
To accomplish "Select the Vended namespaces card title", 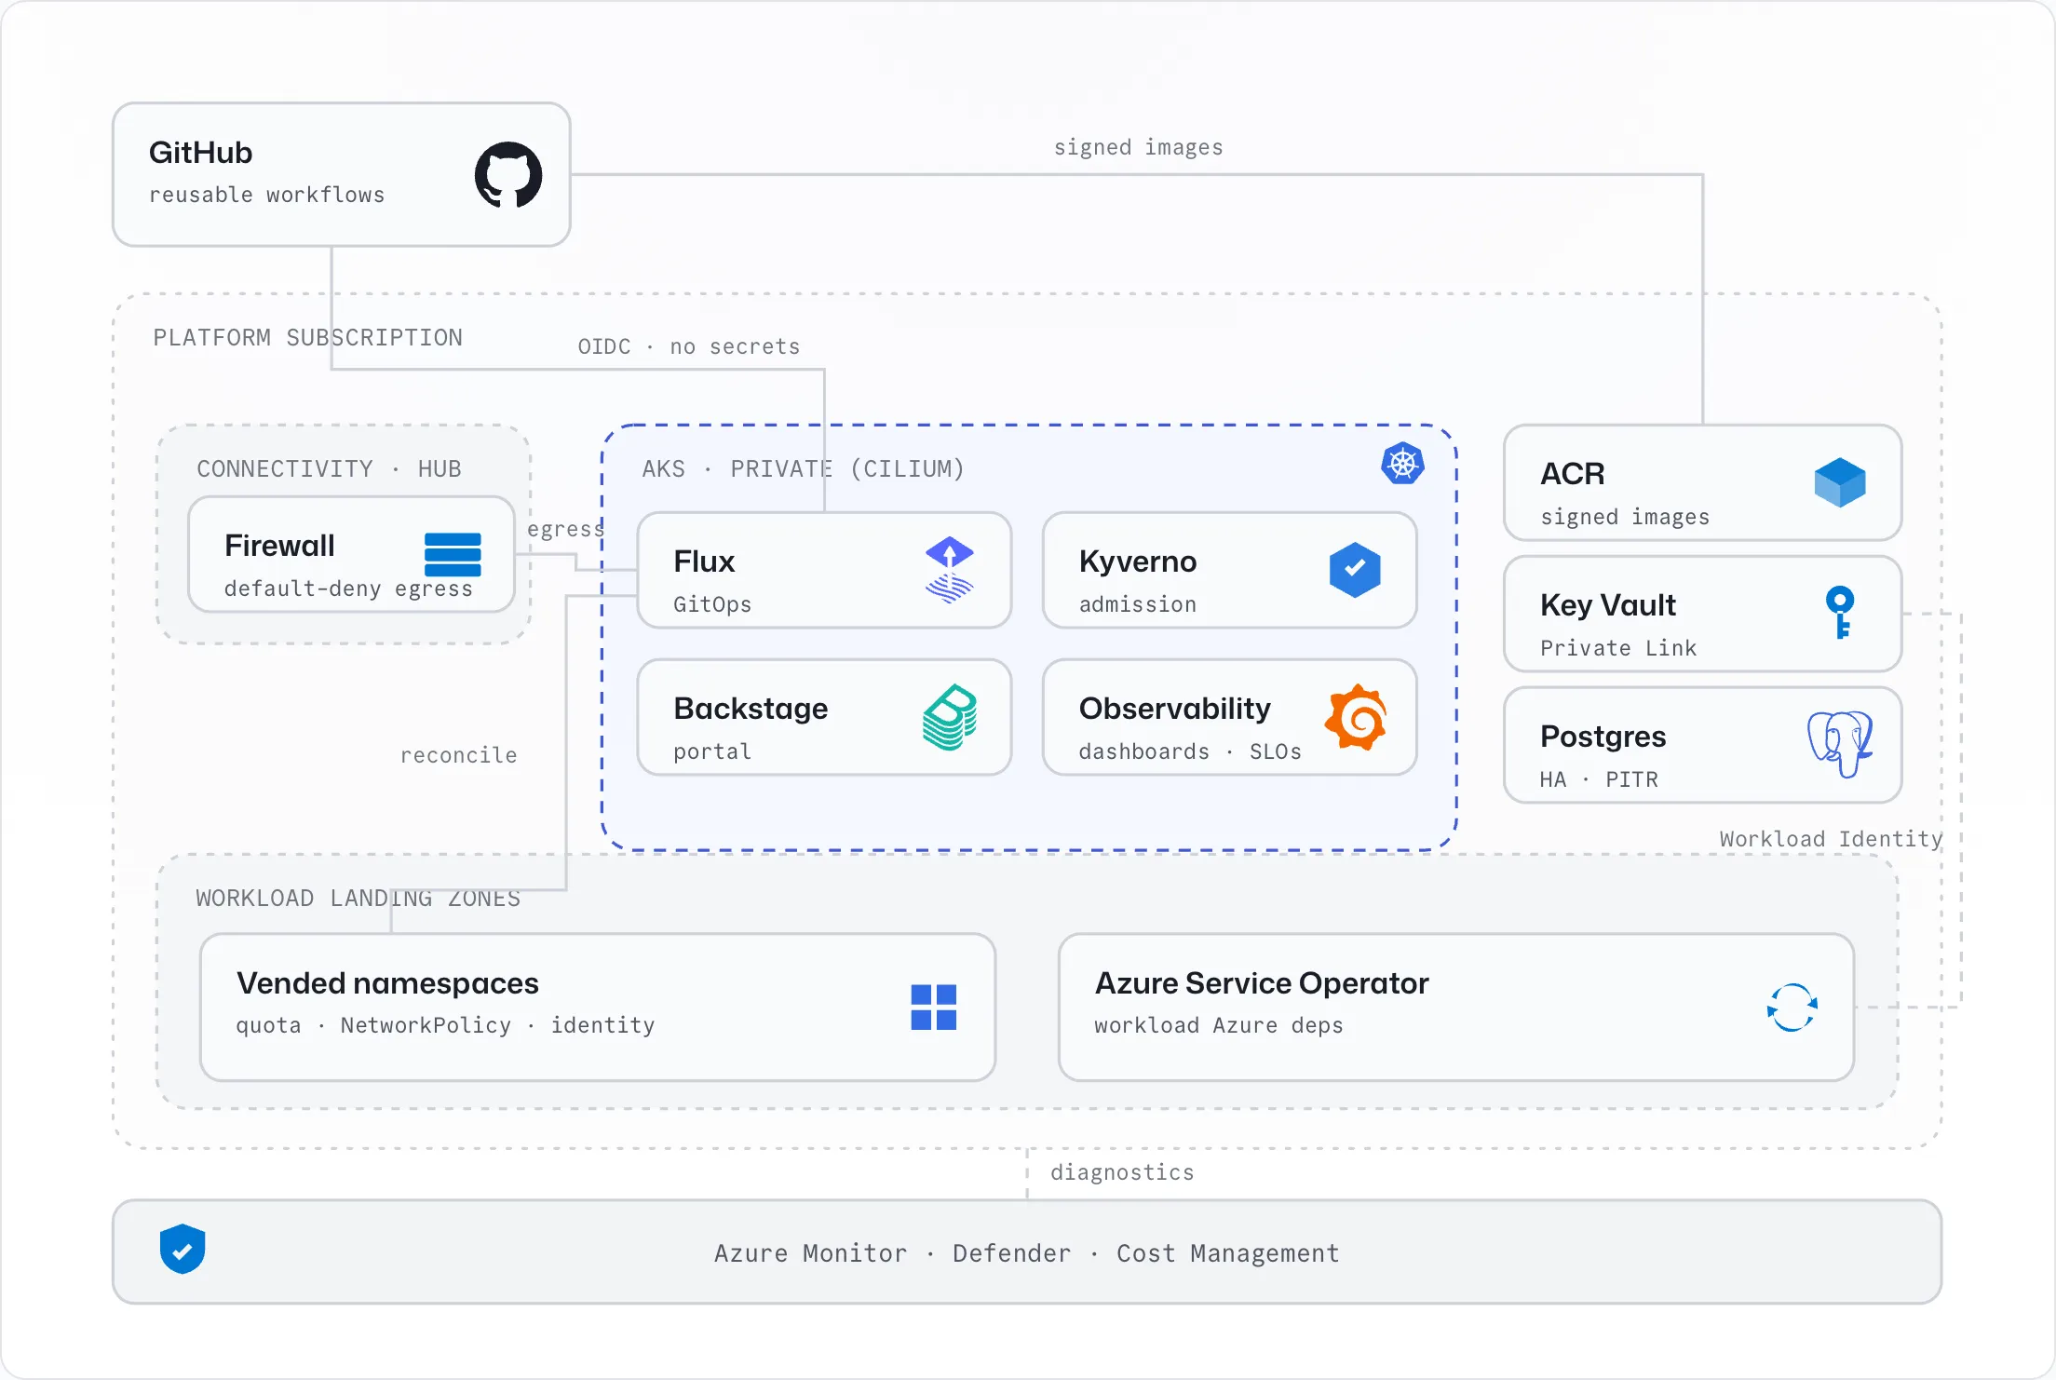I will pos(387,983).
